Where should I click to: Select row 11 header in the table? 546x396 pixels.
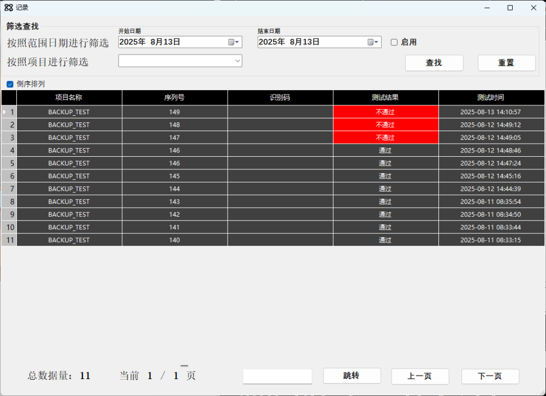9,240
